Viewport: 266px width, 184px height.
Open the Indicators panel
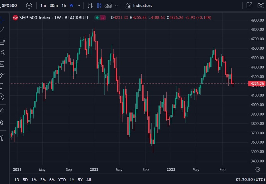click(x=138, y=5)
